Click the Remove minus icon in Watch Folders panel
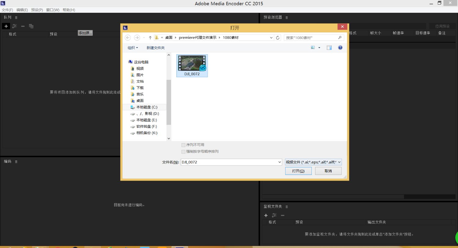This screenshot has width=458, height=248. click(x=283, y=215)
